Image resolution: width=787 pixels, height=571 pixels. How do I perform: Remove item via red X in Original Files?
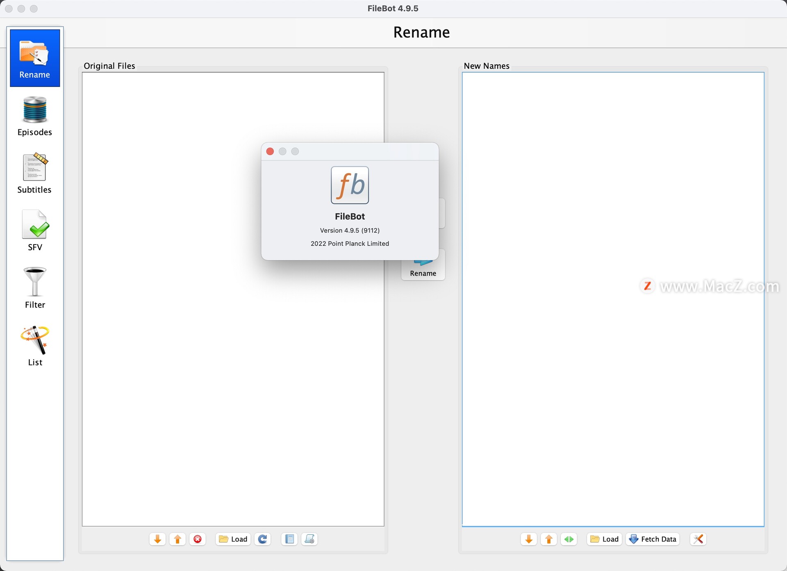click(x=198, y=539)
